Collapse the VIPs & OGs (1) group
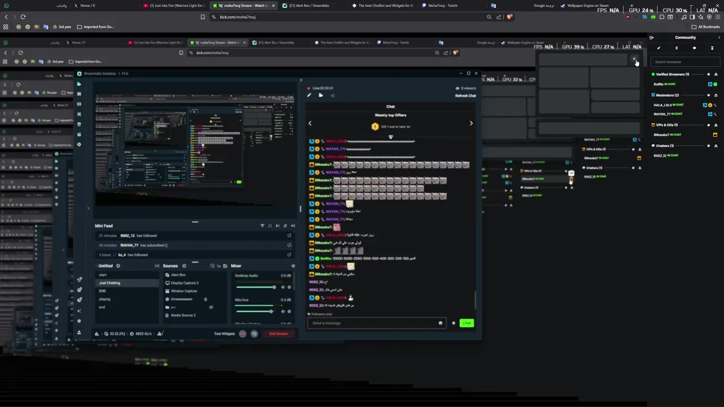The width and height of the screenshot is (724, 407). click(716, 125)
